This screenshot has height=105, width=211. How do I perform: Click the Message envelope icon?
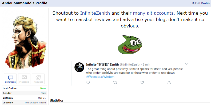tap(24, 78)
